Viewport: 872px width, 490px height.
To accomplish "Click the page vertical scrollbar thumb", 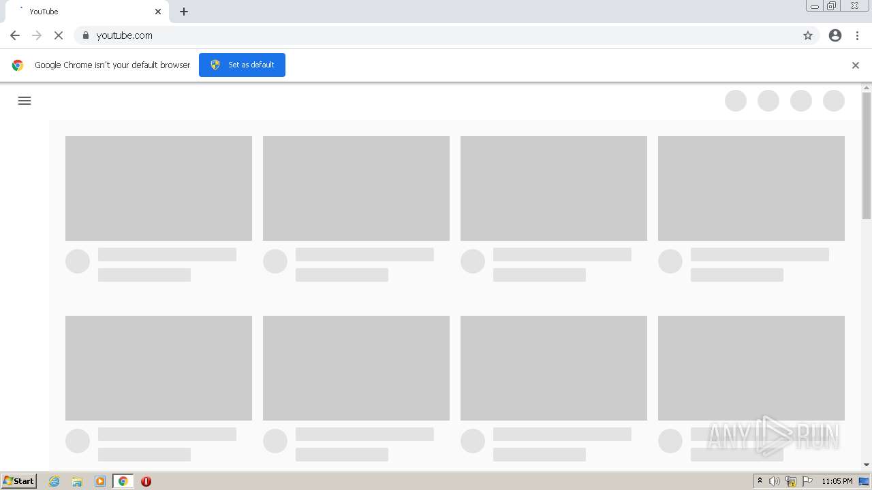I will click(x=867, y=156).
